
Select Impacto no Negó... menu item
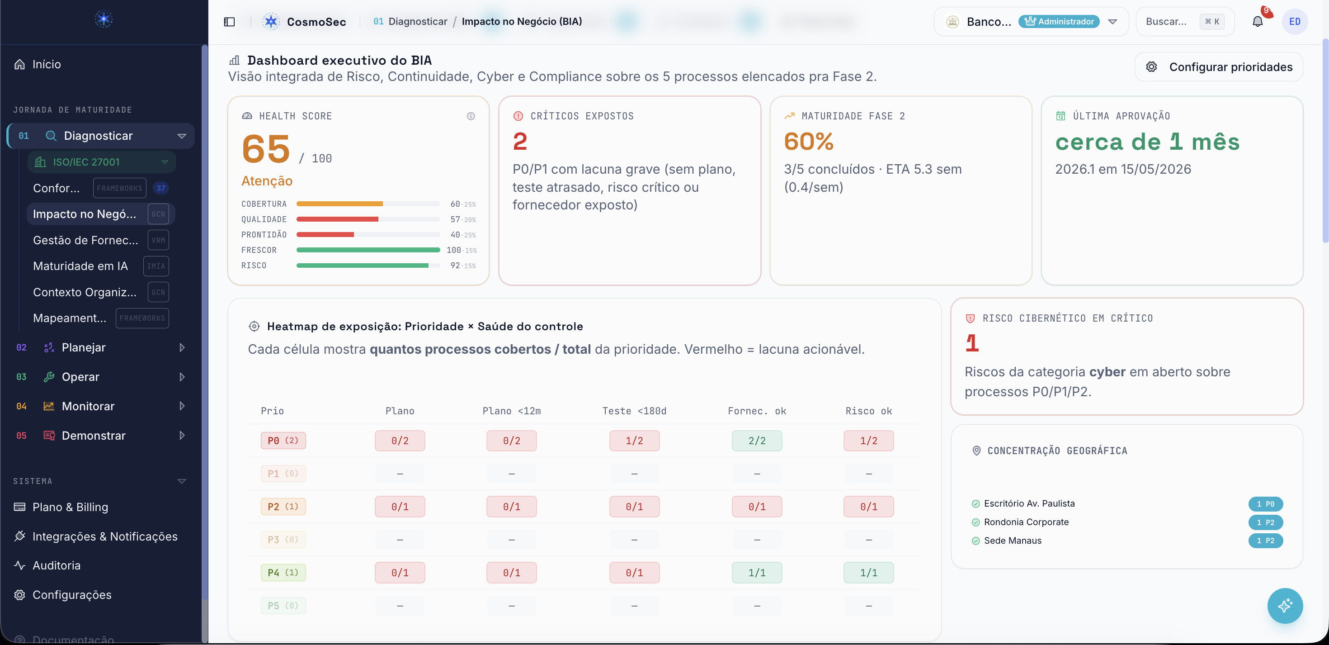pyautogui.click(x=101, y=214)
